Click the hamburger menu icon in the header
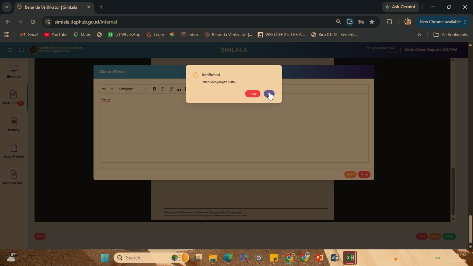Viewport: 473px width, 266px height. click(x=10, y=50)
